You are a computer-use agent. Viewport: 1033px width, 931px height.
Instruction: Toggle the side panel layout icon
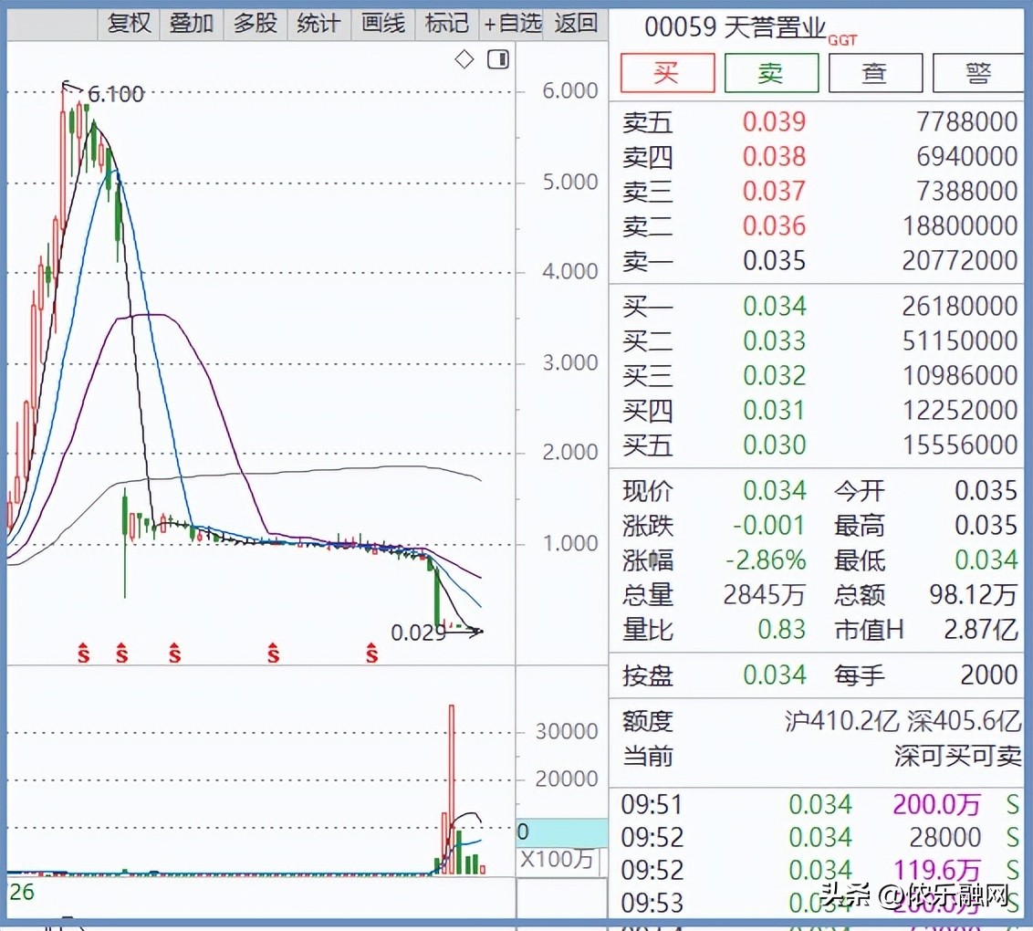pos(498,60)
